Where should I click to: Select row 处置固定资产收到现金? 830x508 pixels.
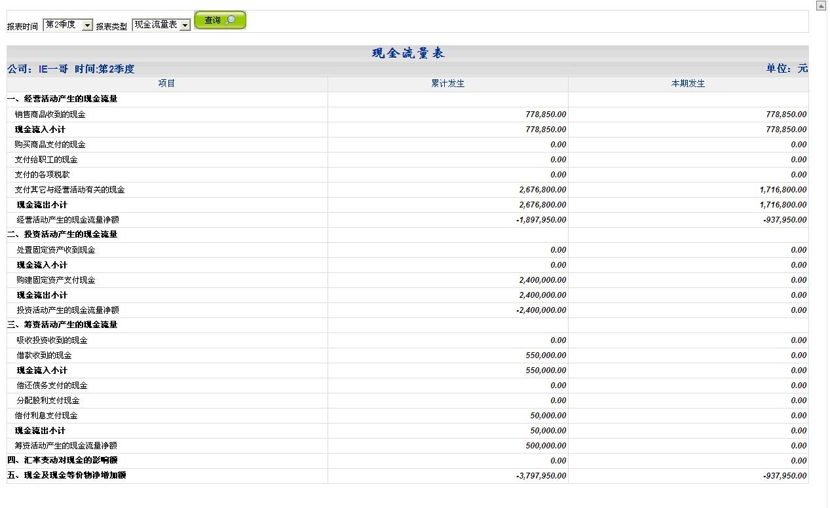407,250
